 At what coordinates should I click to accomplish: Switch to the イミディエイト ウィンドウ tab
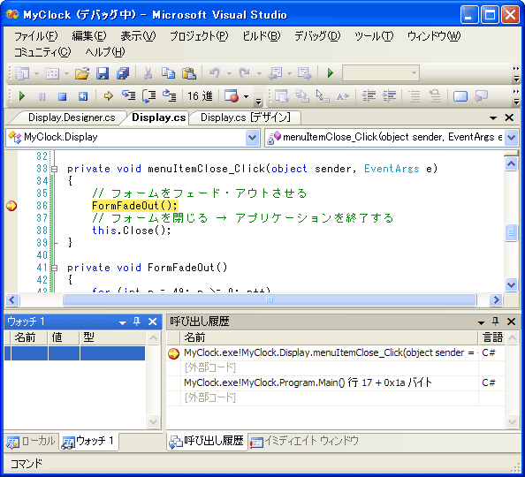[304, 441]
